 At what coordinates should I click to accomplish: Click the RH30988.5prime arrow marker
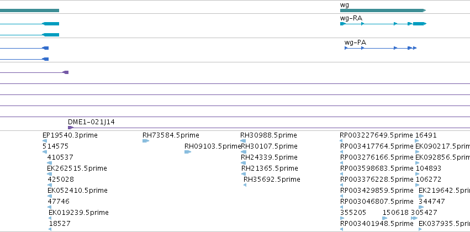(243, 141)
